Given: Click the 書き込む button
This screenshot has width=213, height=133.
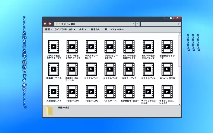Looking at the screenshot, I should (96, 29).
